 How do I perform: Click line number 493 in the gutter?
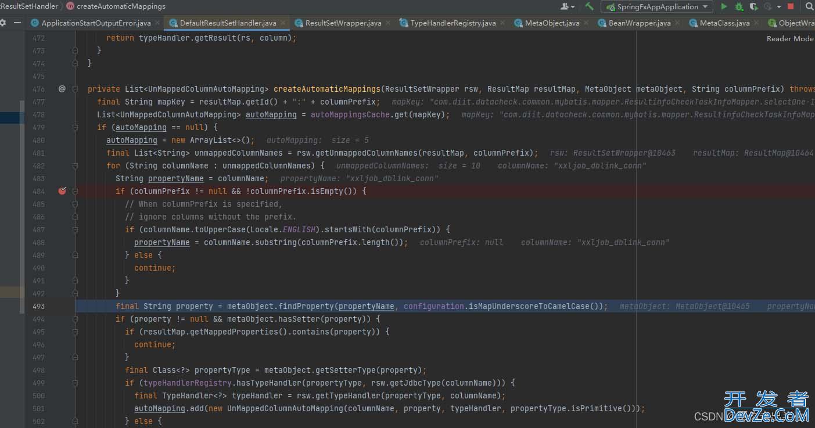click(38, 306)
